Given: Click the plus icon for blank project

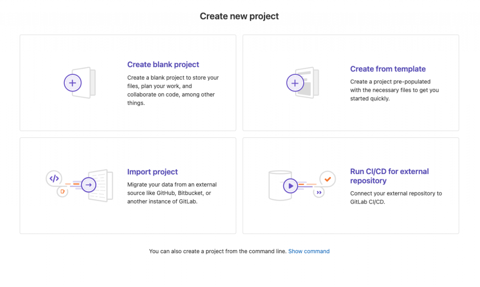Looking at the screenshot, I should coord(73,83).
